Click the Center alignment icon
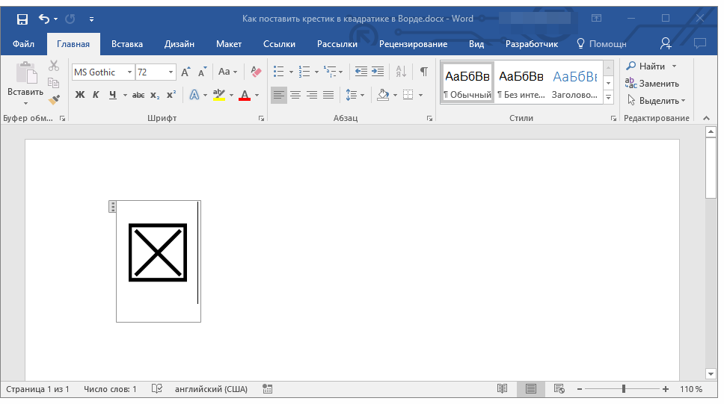This screenshot has height=404, width=724. (295, 95)
